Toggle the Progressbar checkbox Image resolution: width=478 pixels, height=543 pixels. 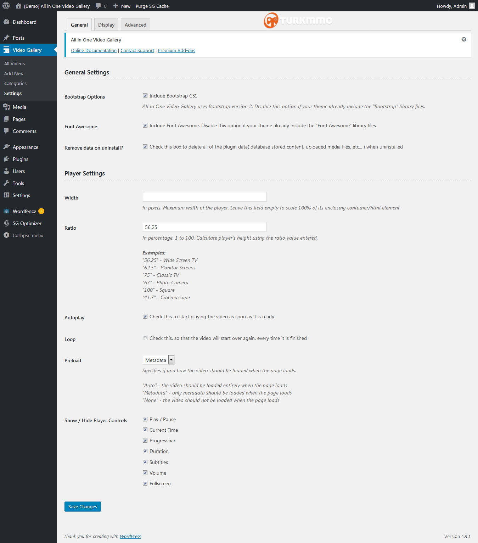click(x=145, y=440)
